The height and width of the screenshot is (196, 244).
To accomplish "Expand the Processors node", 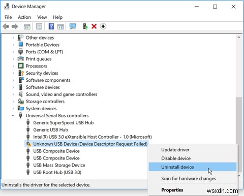I will [x=13, y=66].
